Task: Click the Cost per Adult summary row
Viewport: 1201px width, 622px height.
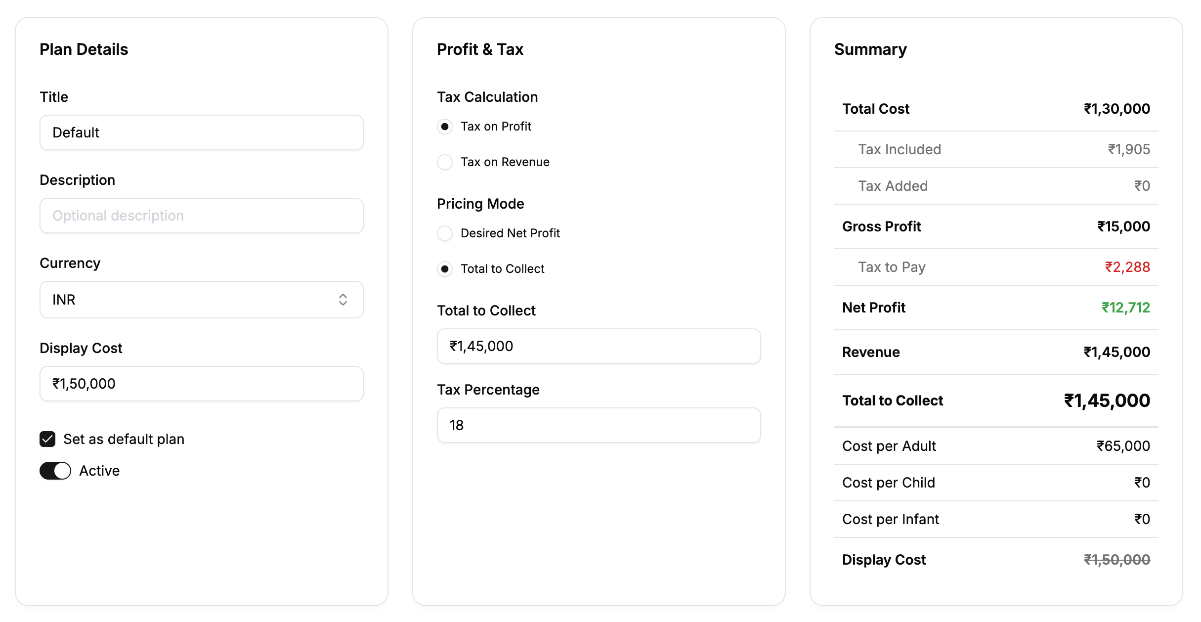Action: pos(995,445)
